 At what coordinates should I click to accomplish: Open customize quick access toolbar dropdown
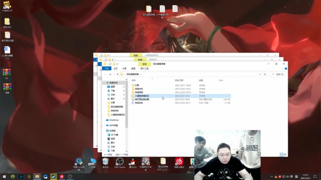(x=117, y=64)
